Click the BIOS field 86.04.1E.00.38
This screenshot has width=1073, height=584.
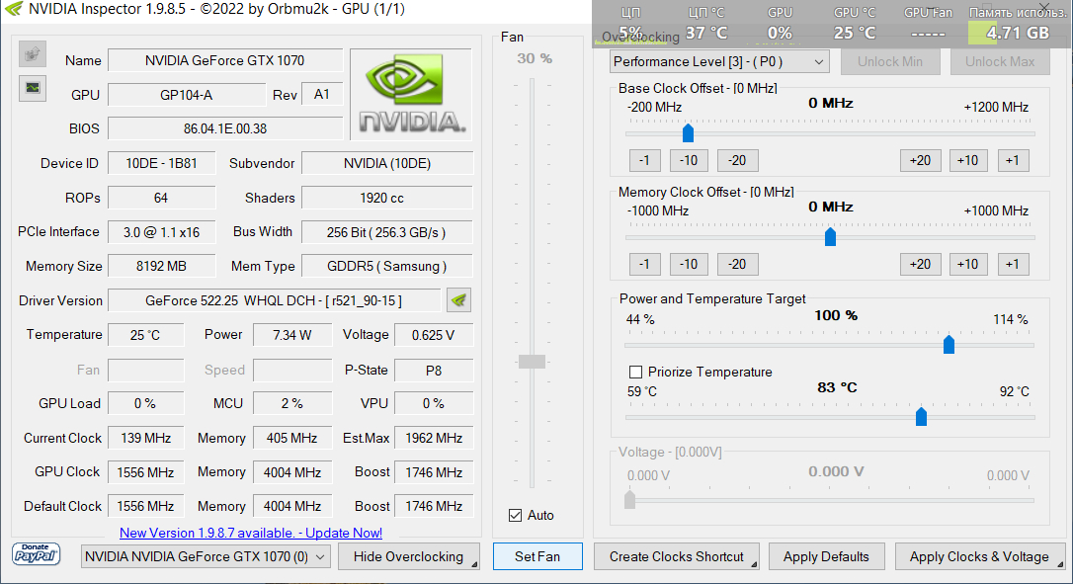pos(225,128)
